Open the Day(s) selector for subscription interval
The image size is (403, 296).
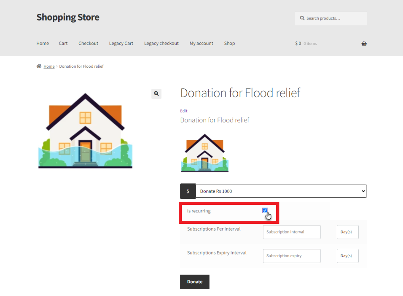click(x=348, y=232)
